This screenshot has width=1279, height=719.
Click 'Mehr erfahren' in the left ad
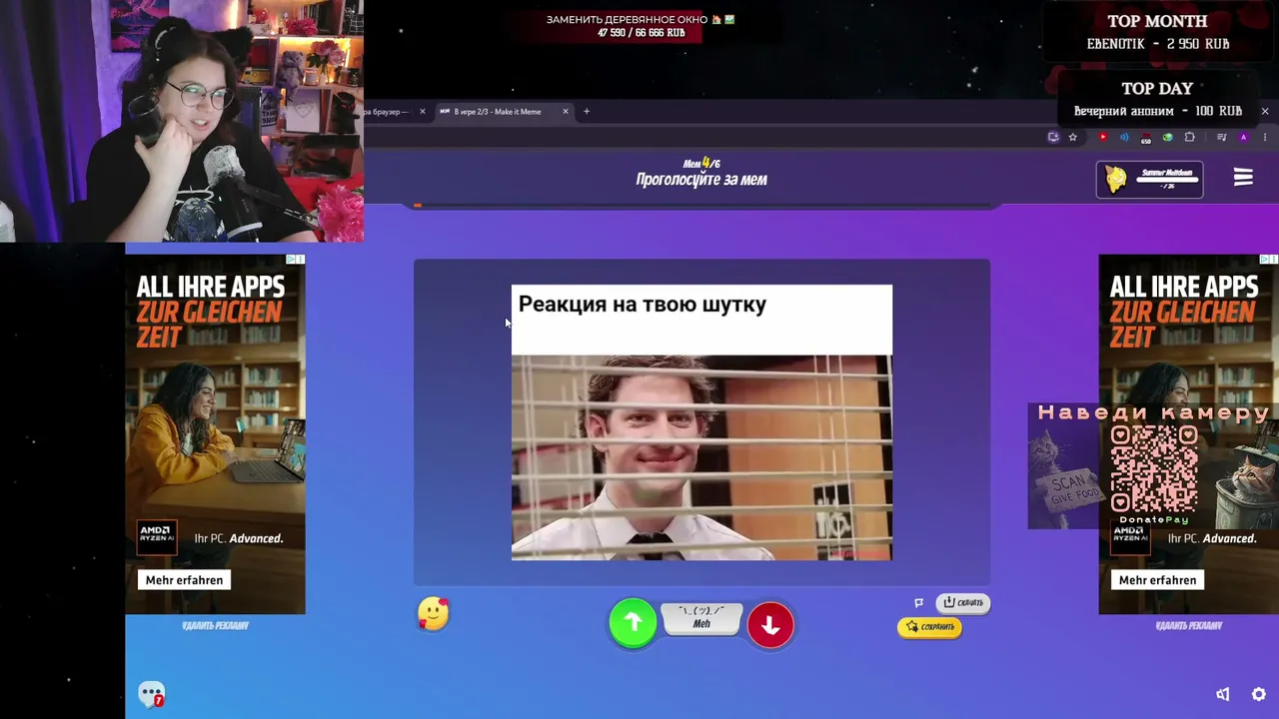(x=184, y=580)
